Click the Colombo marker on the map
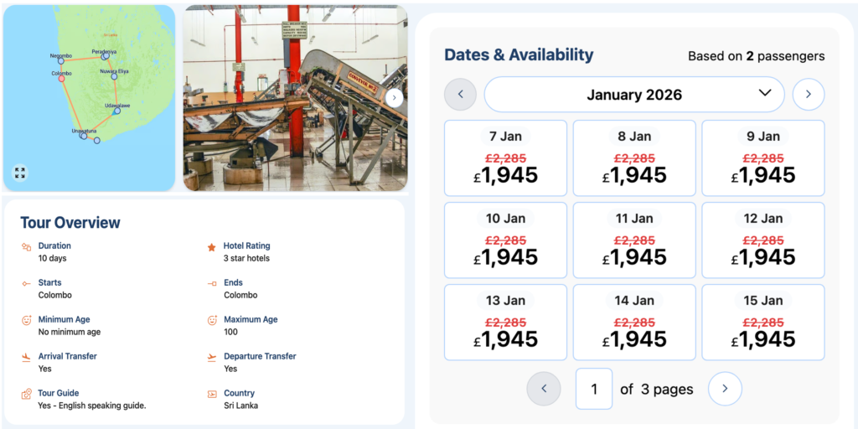The image size is (858, 429). pyautogui.click(x=61, y=79)
